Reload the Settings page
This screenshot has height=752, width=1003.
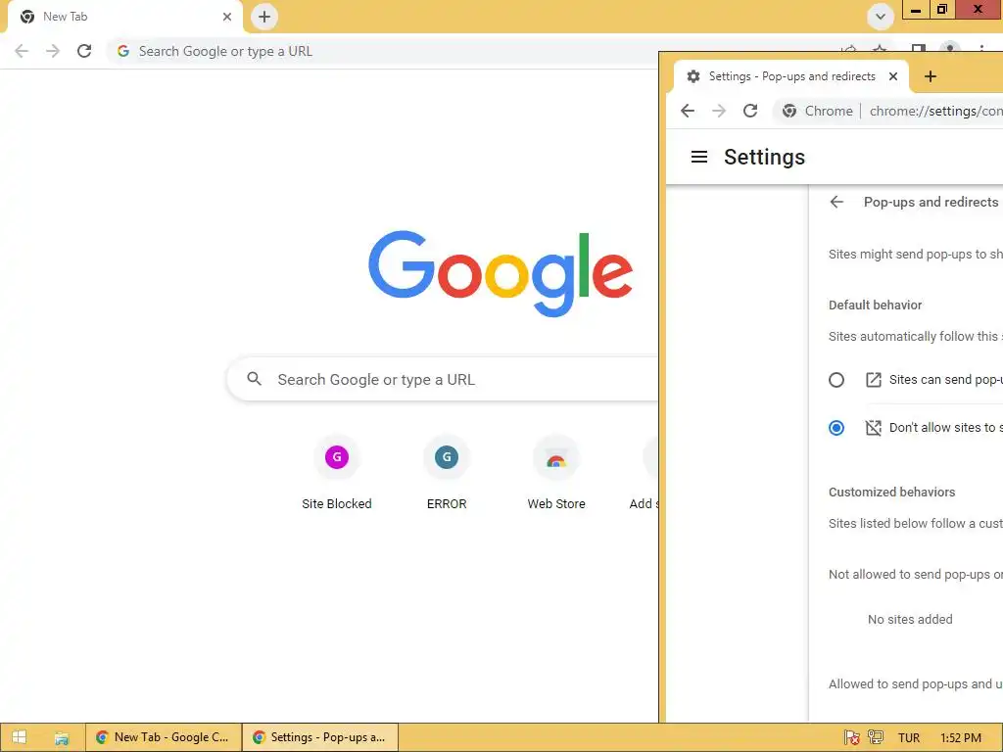click(750, 111)
